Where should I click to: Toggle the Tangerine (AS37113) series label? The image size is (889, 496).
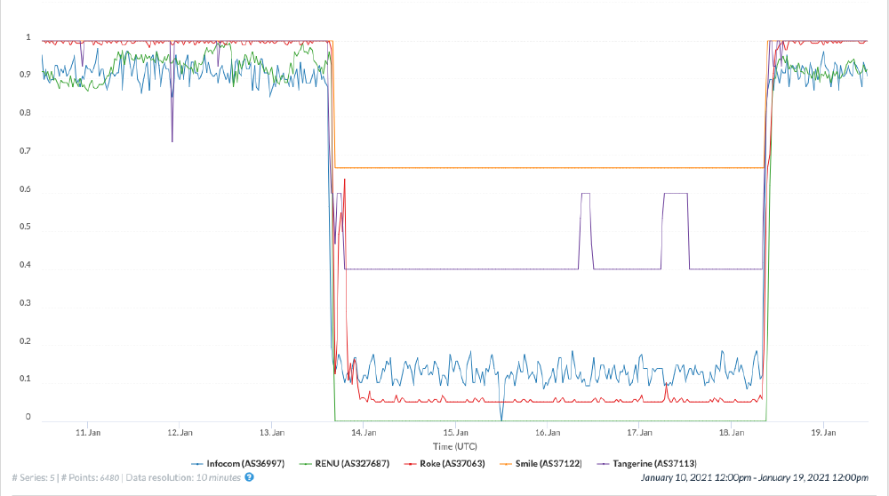(x=651, y=463)
